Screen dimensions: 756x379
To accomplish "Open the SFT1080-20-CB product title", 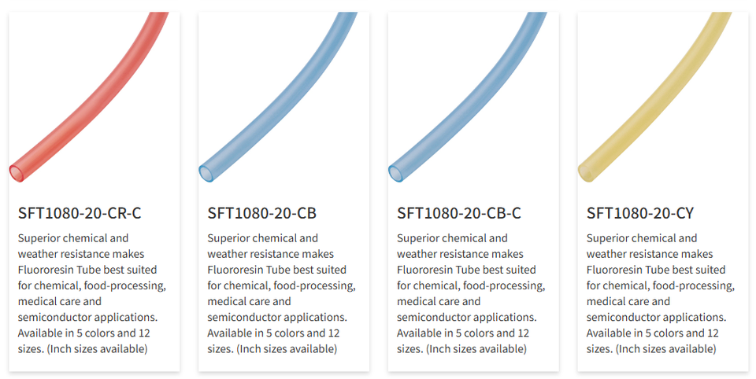I will [262, 213].
